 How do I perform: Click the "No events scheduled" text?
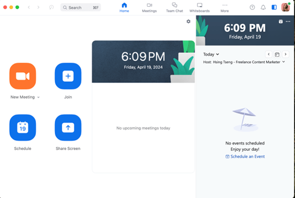[245, 143]
